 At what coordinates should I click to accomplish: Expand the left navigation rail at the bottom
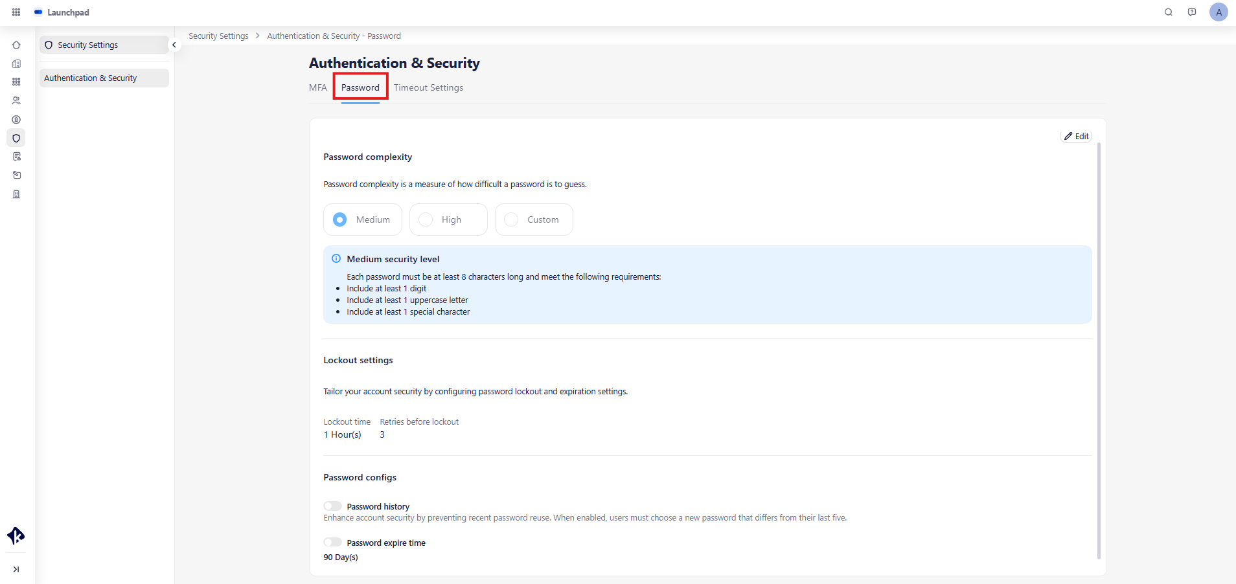[16, 569]
